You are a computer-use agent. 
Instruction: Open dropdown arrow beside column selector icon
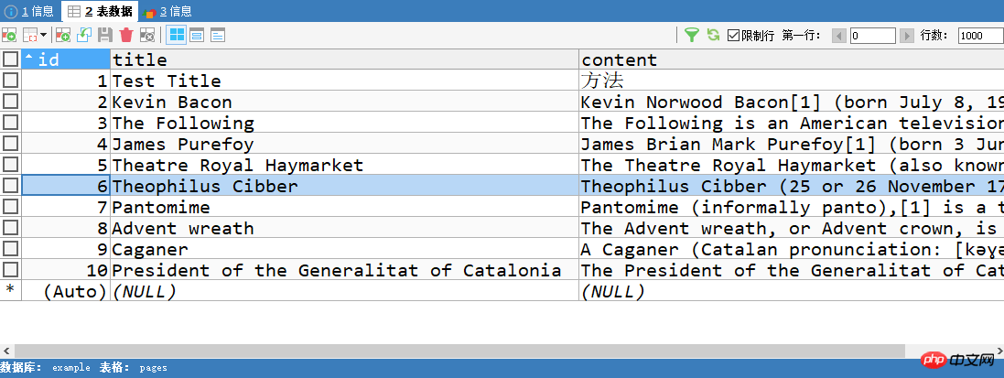[44, 35]
